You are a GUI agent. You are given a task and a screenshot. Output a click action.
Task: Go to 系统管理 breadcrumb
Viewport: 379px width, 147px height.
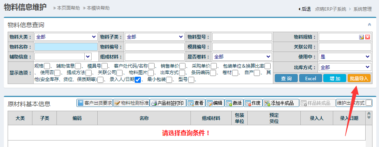tap(363, 9)
